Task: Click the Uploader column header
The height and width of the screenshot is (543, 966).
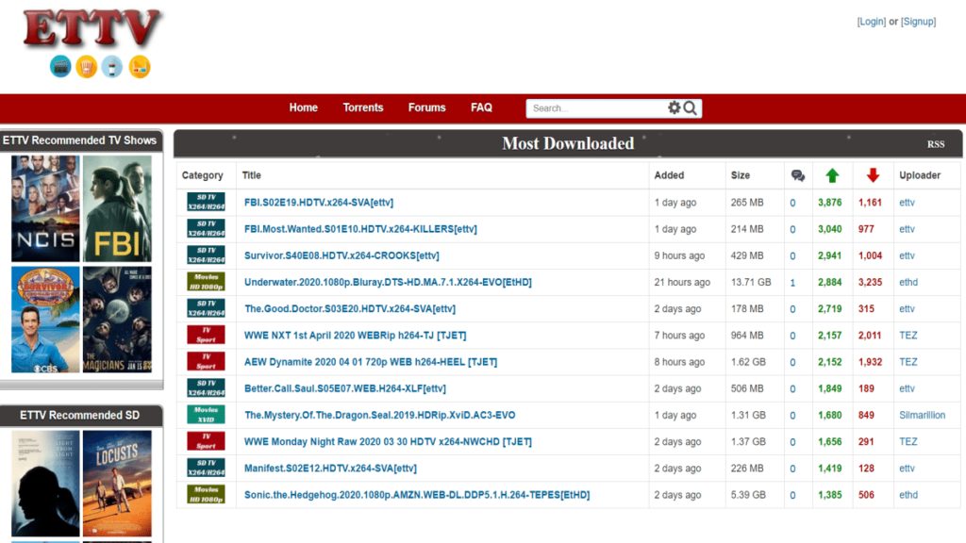Action: pos(919,175)
